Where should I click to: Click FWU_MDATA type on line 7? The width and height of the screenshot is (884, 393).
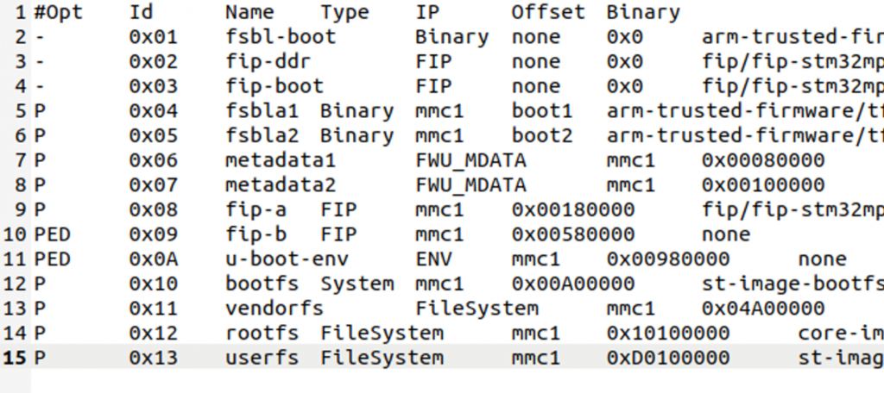pyautogui.click(x=470, y=160)
